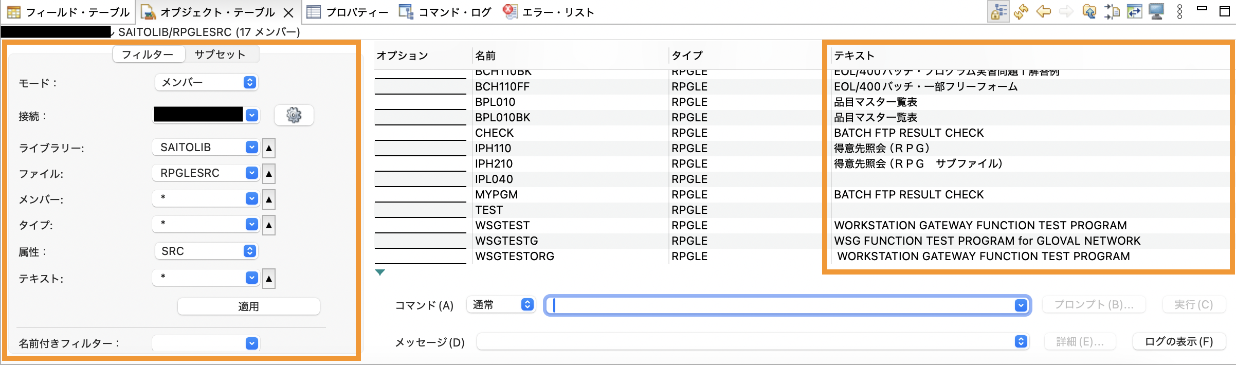Click the ログの表示 (F) button
Screen dimensions: 1236x365
pyautogui.click(x=1179, y=341)
